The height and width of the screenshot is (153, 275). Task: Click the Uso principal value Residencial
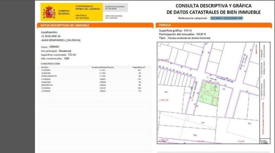click(65, 51)
